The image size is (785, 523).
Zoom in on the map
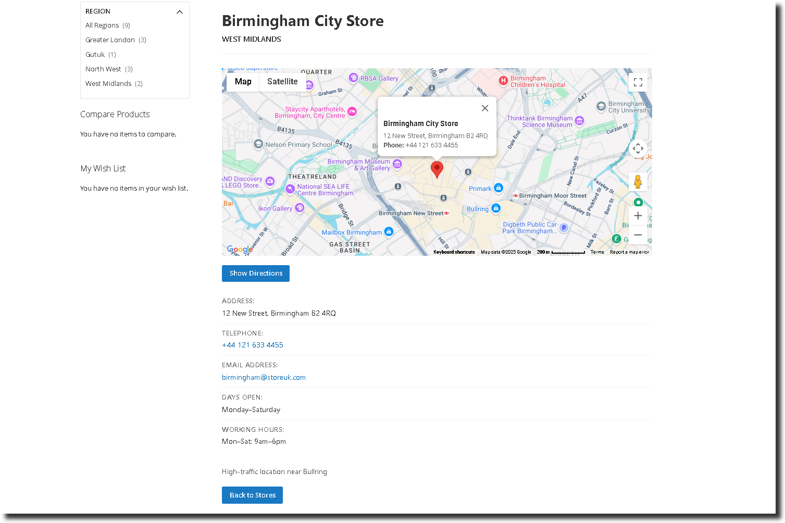pos(638,216)
